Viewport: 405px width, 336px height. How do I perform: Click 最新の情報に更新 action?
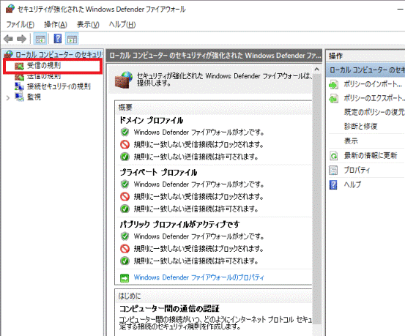pos(371,155)
